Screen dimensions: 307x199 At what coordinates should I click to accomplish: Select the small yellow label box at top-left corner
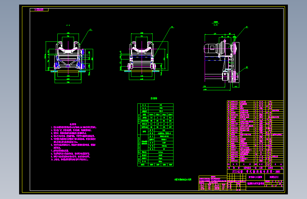click(39, 10)
